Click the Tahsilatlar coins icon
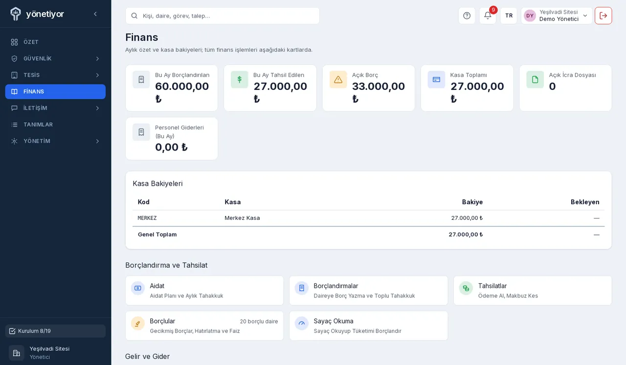626x365 pixels. [x=466, y=288]
